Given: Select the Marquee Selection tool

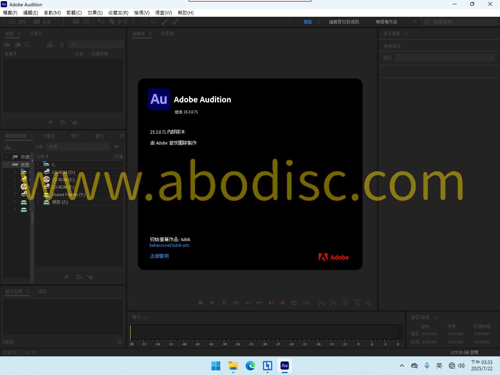Looking at the screenshot, I should [144, 22].
